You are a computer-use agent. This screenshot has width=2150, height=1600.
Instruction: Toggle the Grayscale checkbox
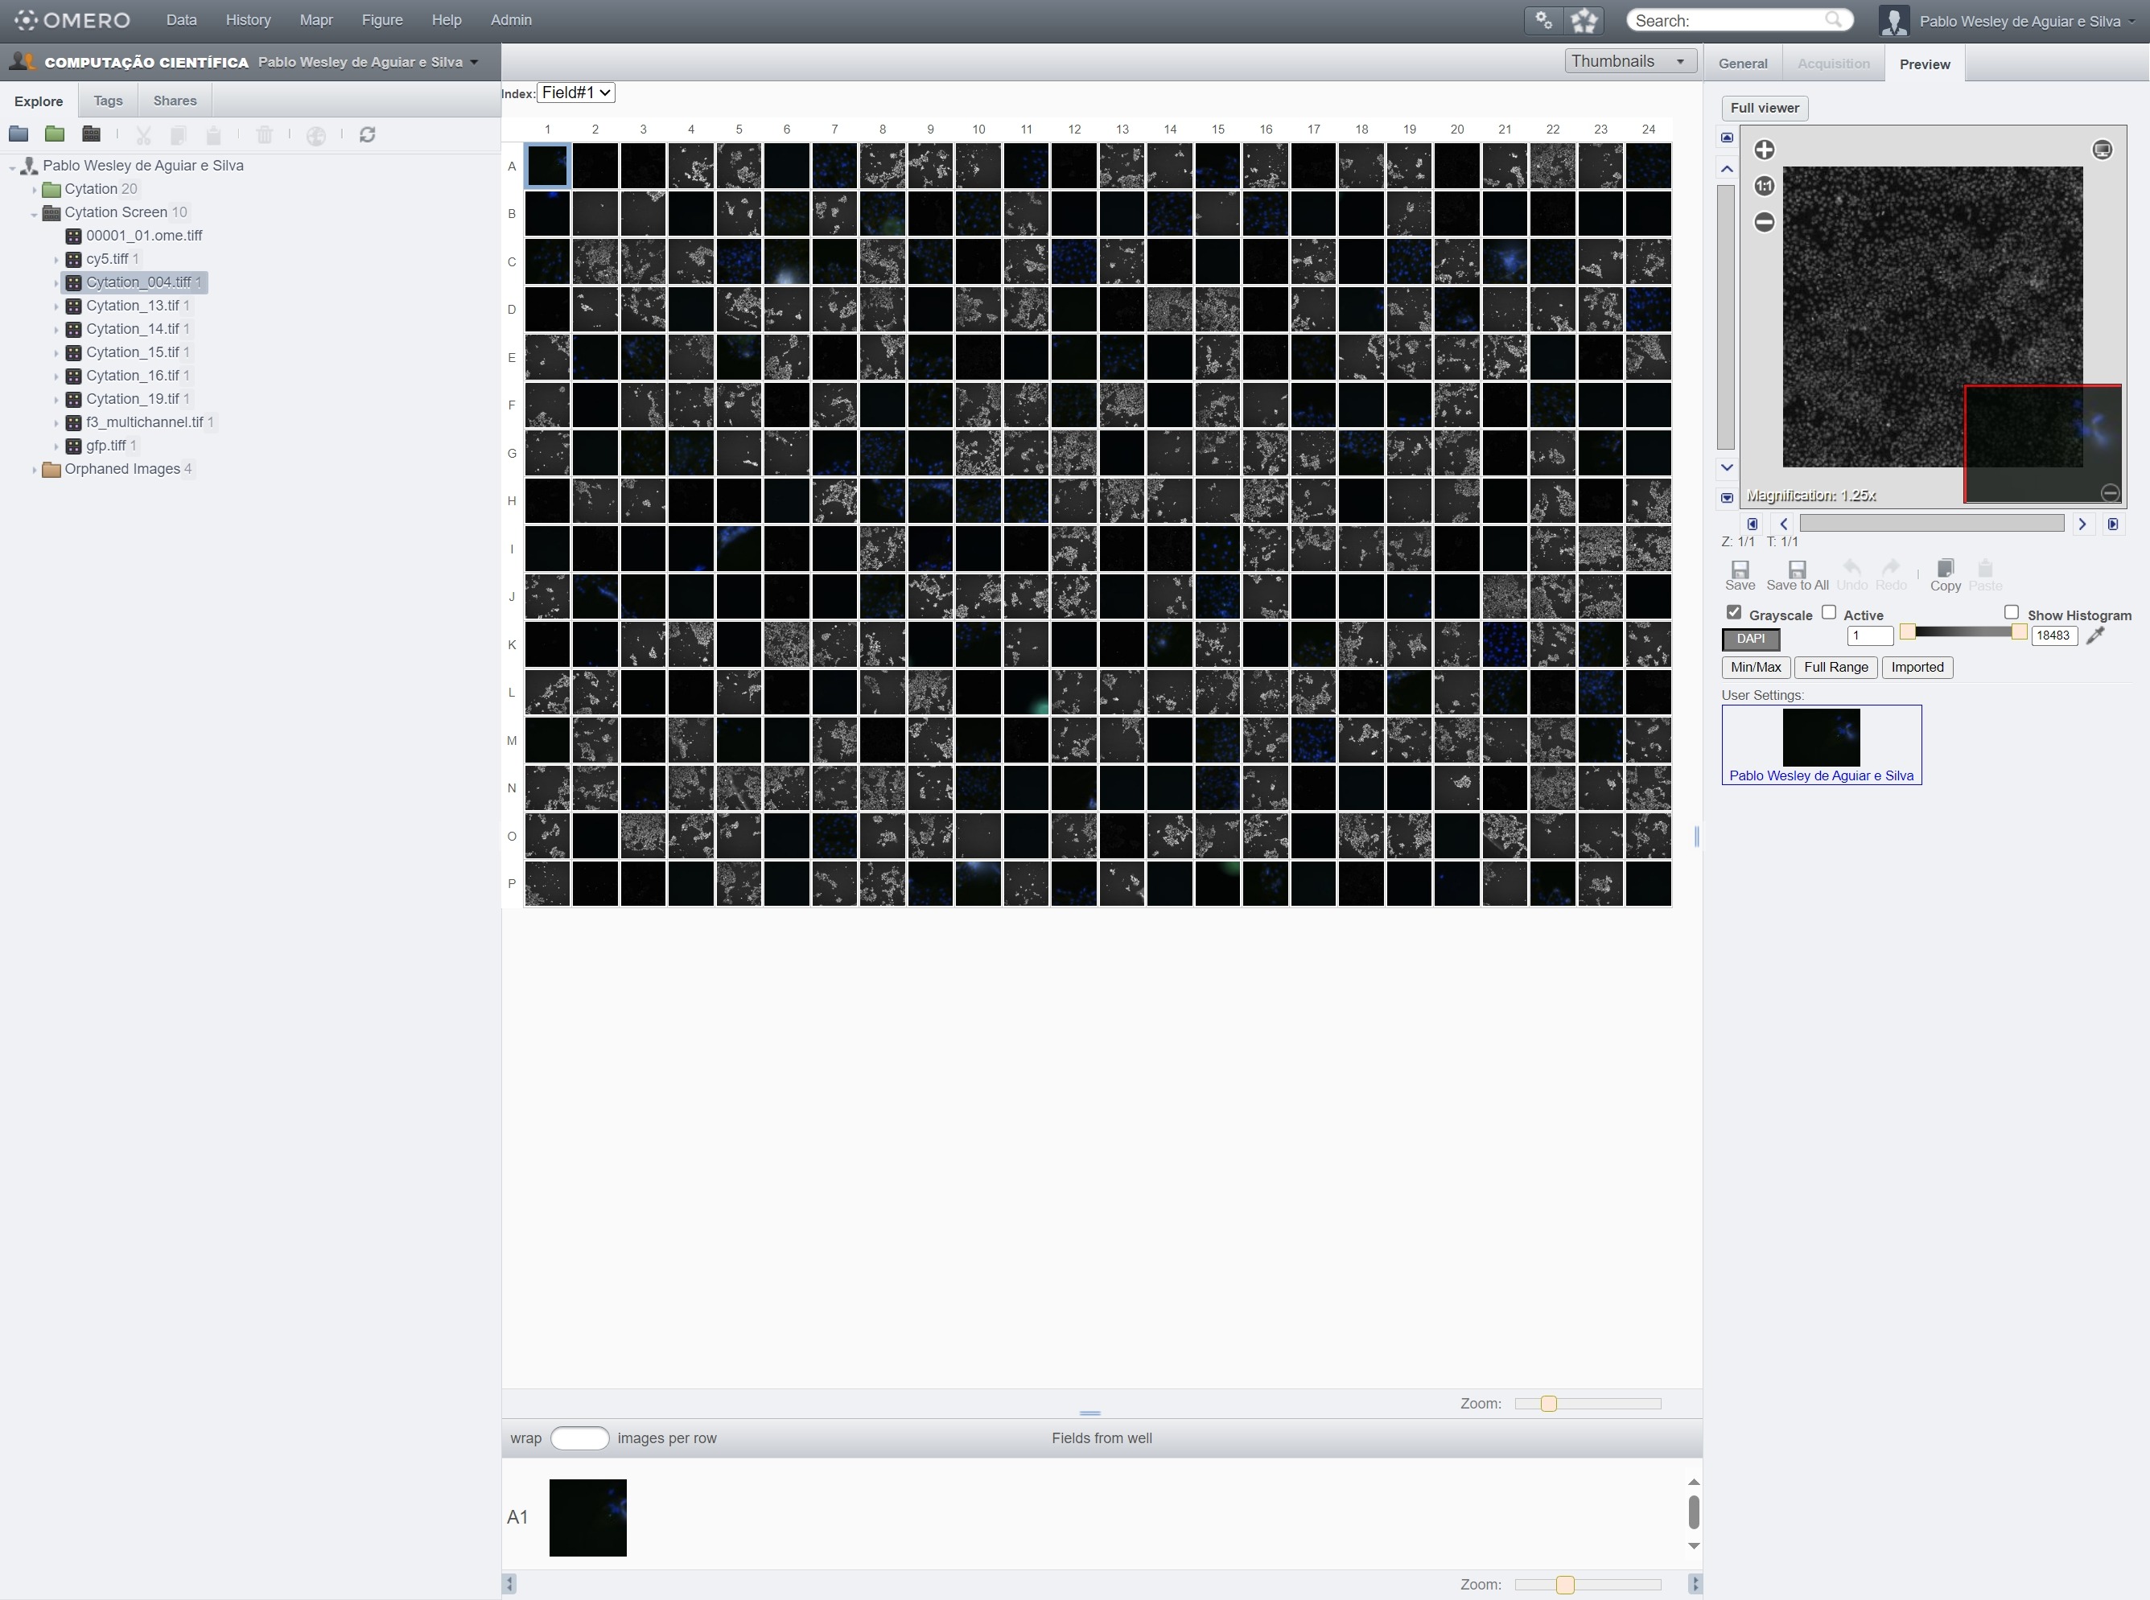(x=1735, y=611)
